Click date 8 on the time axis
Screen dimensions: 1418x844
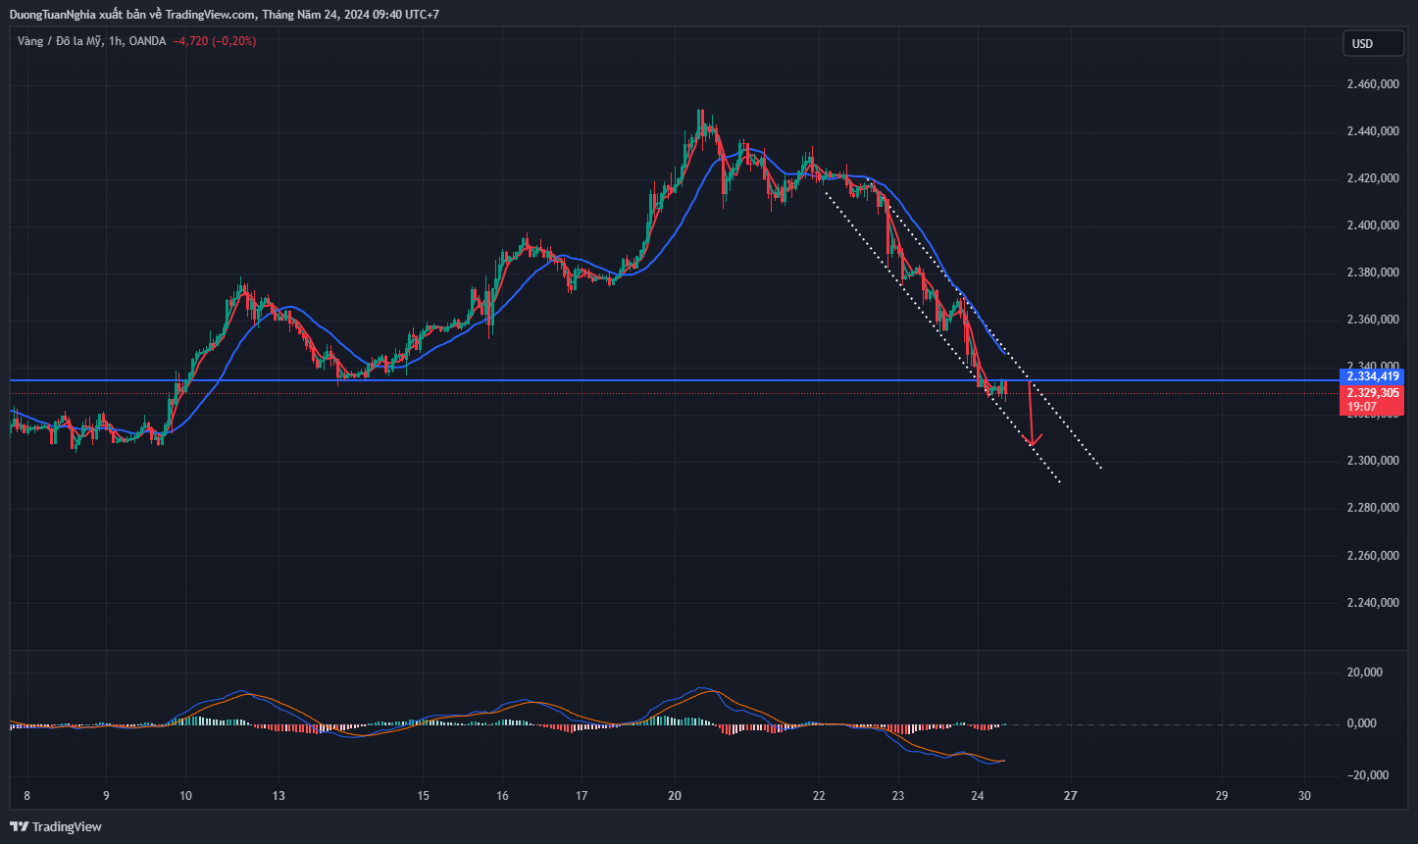[x=26, y=795]
